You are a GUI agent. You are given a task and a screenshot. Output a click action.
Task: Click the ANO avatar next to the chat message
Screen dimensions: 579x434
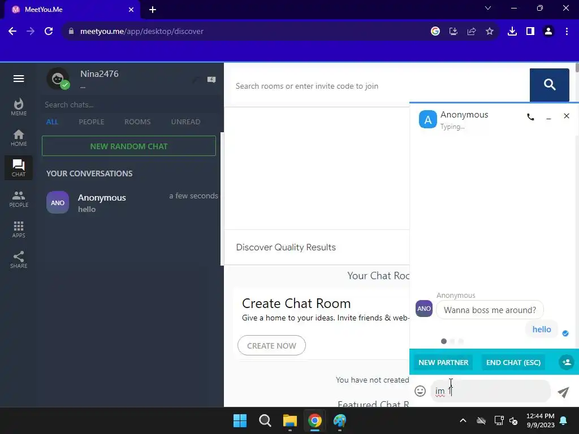click(424, 309)
